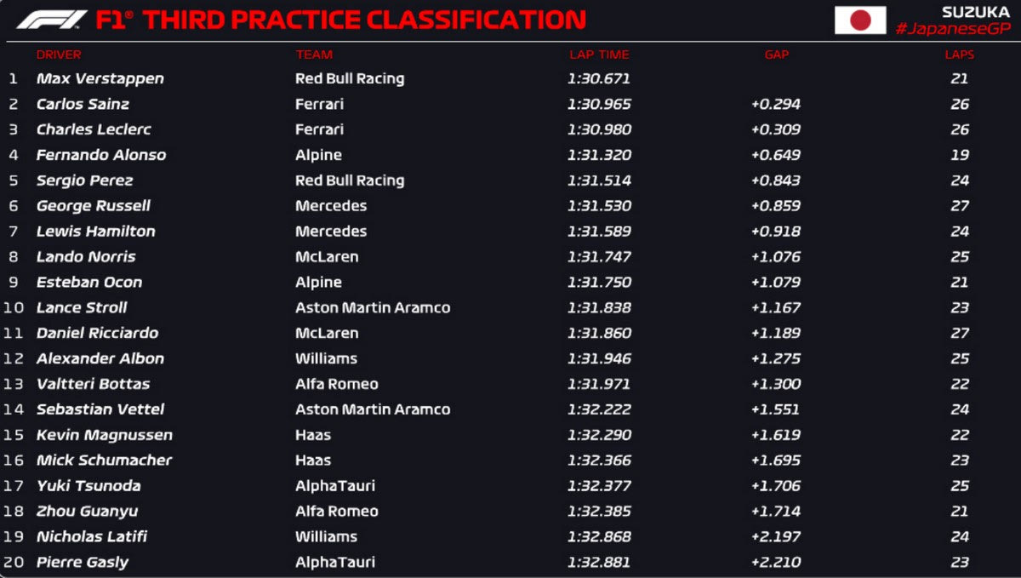Click the Japanese flag icon
1021x578 pixels.
(860, 20)
